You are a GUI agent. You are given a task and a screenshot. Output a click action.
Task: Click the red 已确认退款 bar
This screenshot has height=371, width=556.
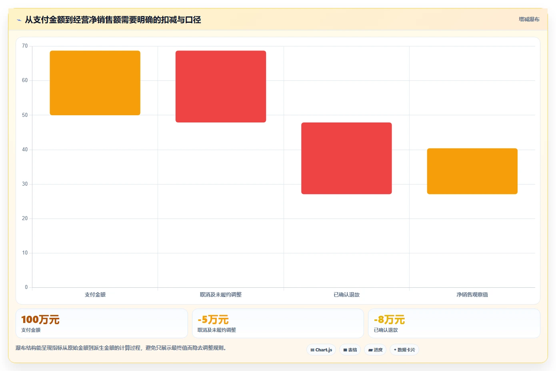point(346,158)
